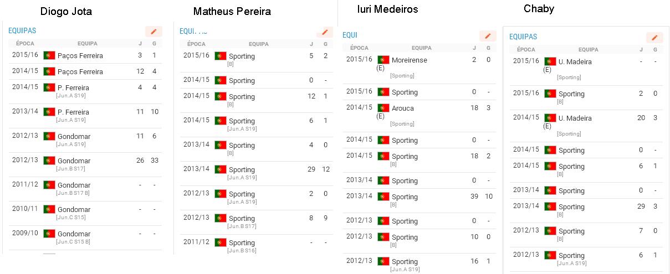Select Matheus Pereira 2013/14 Sporting Jun.A S19 row

click(257, 173)
